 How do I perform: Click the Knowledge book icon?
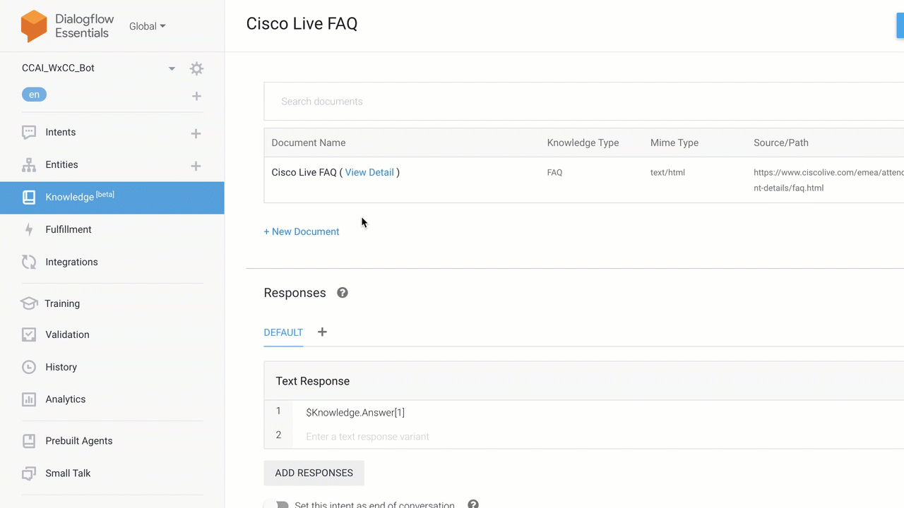click(x=29, y=198)
